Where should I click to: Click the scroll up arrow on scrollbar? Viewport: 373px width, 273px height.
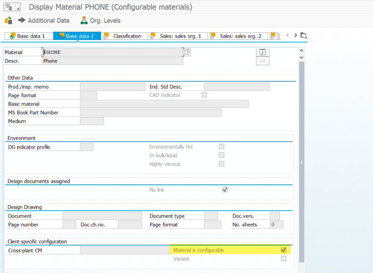coord(301,50)
